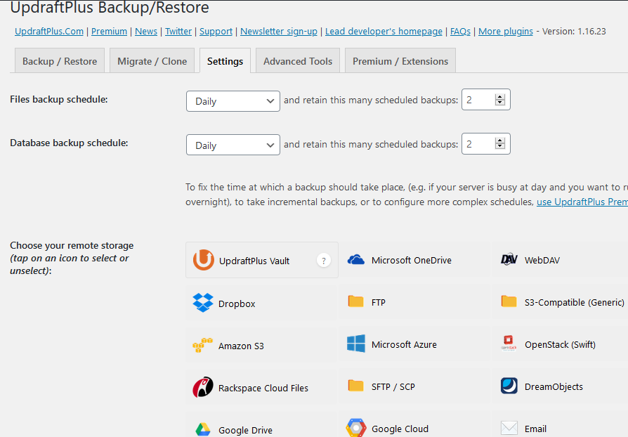Click the Newsletter sign-up link
This screenshot has height=437, width=628.
279,31
